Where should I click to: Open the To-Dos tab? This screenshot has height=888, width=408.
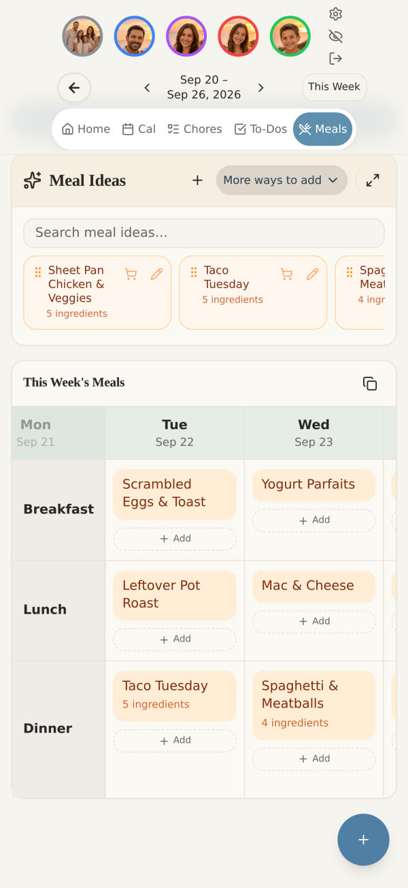[260, 129]
